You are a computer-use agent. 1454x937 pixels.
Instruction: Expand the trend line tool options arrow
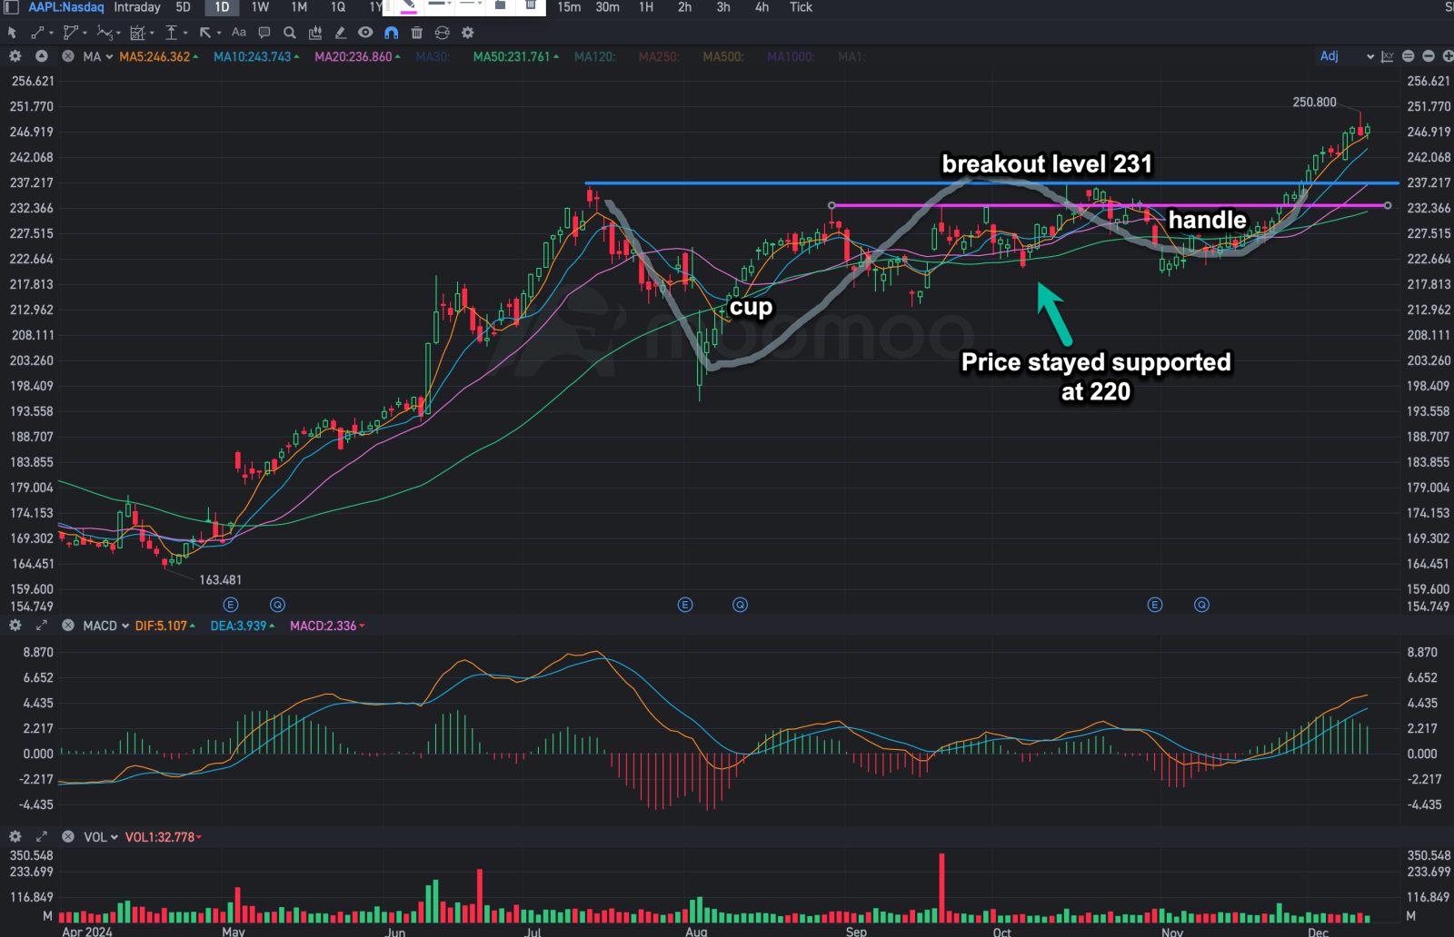click(51, 34)
